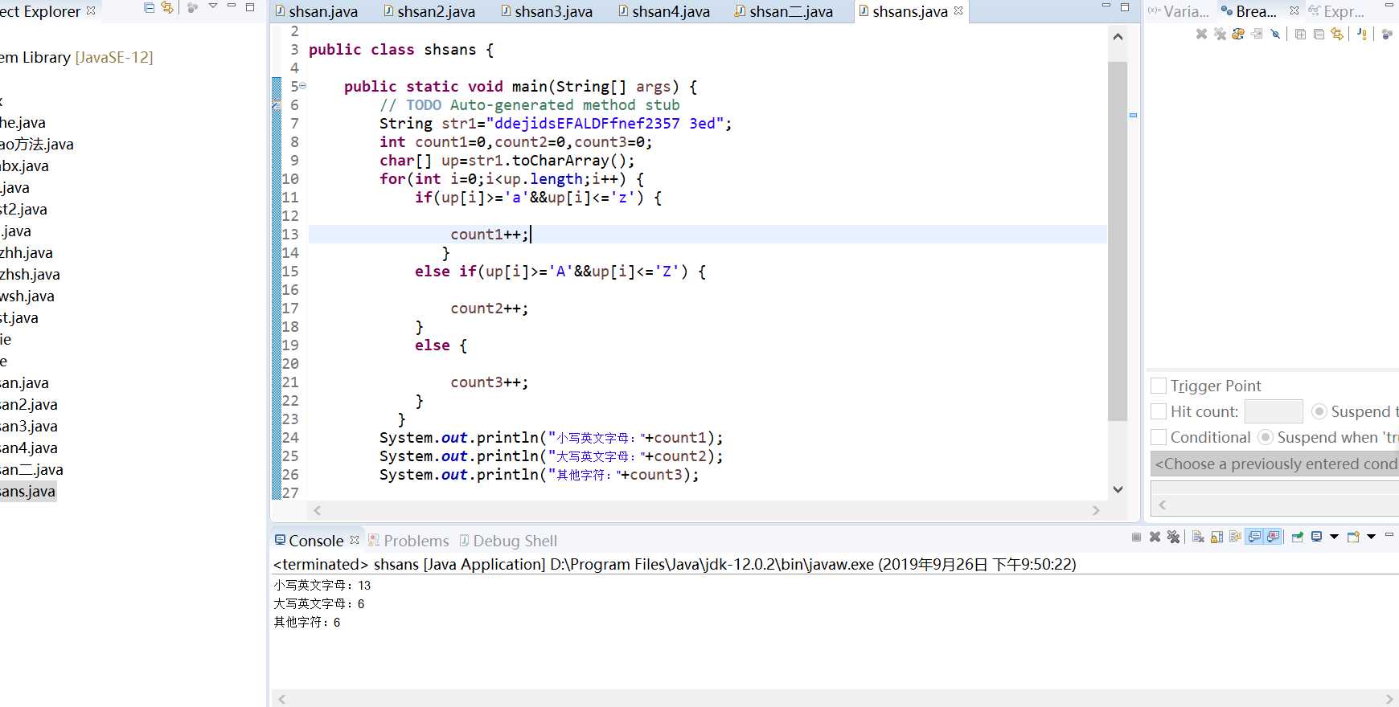This screenshot has height=707, width=1399.
Task: Open Project Explorer filters icon
Action: coord(192,7)
